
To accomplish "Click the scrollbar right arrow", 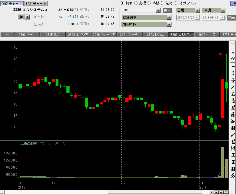I will 211,192.
